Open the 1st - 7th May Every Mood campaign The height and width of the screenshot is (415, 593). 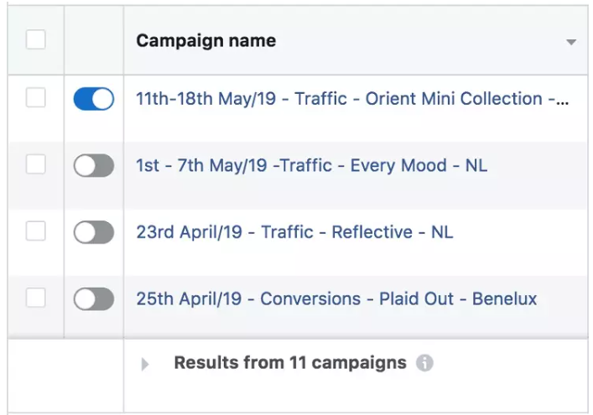(x=311, y=166)
